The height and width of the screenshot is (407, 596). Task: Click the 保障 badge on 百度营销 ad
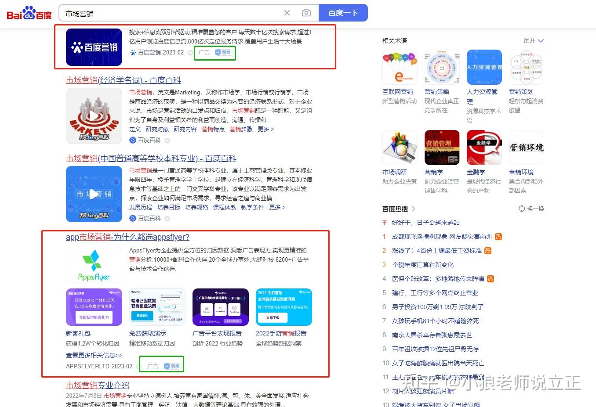pos(223,52)
